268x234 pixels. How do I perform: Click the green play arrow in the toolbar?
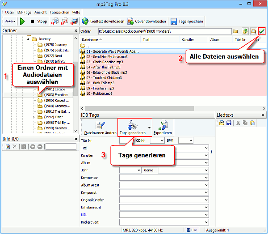(22, 21)
